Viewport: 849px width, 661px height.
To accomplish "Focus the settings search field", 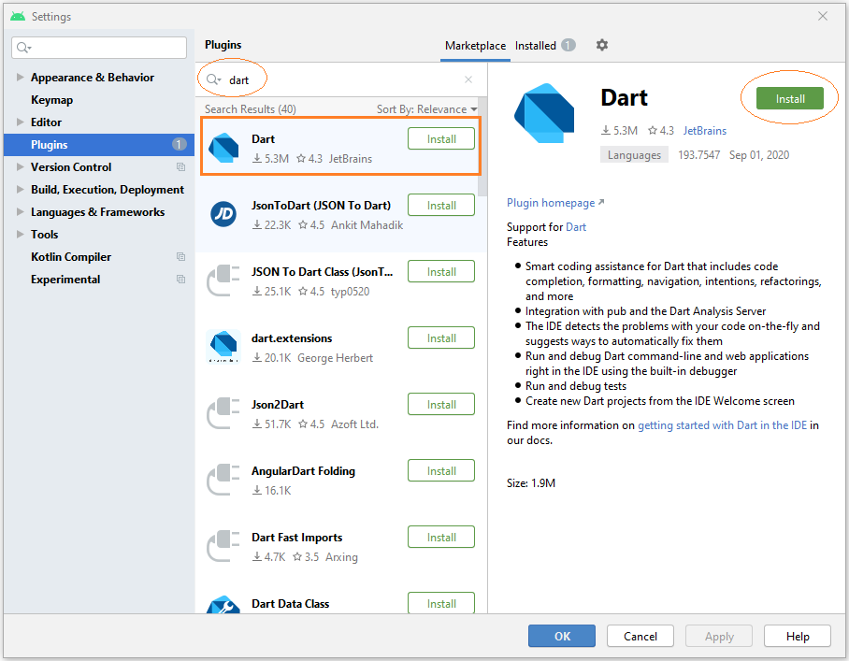I will [99, 48].
